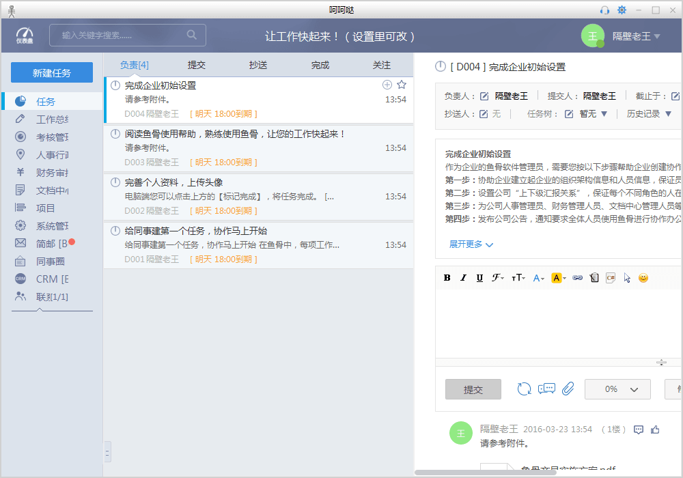Open the emoji smiley picker
The width and height of the screenshot is (683, 478).
pos(643,278)
